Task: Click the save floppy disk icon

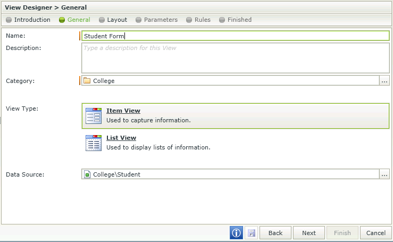Action: 252,233
